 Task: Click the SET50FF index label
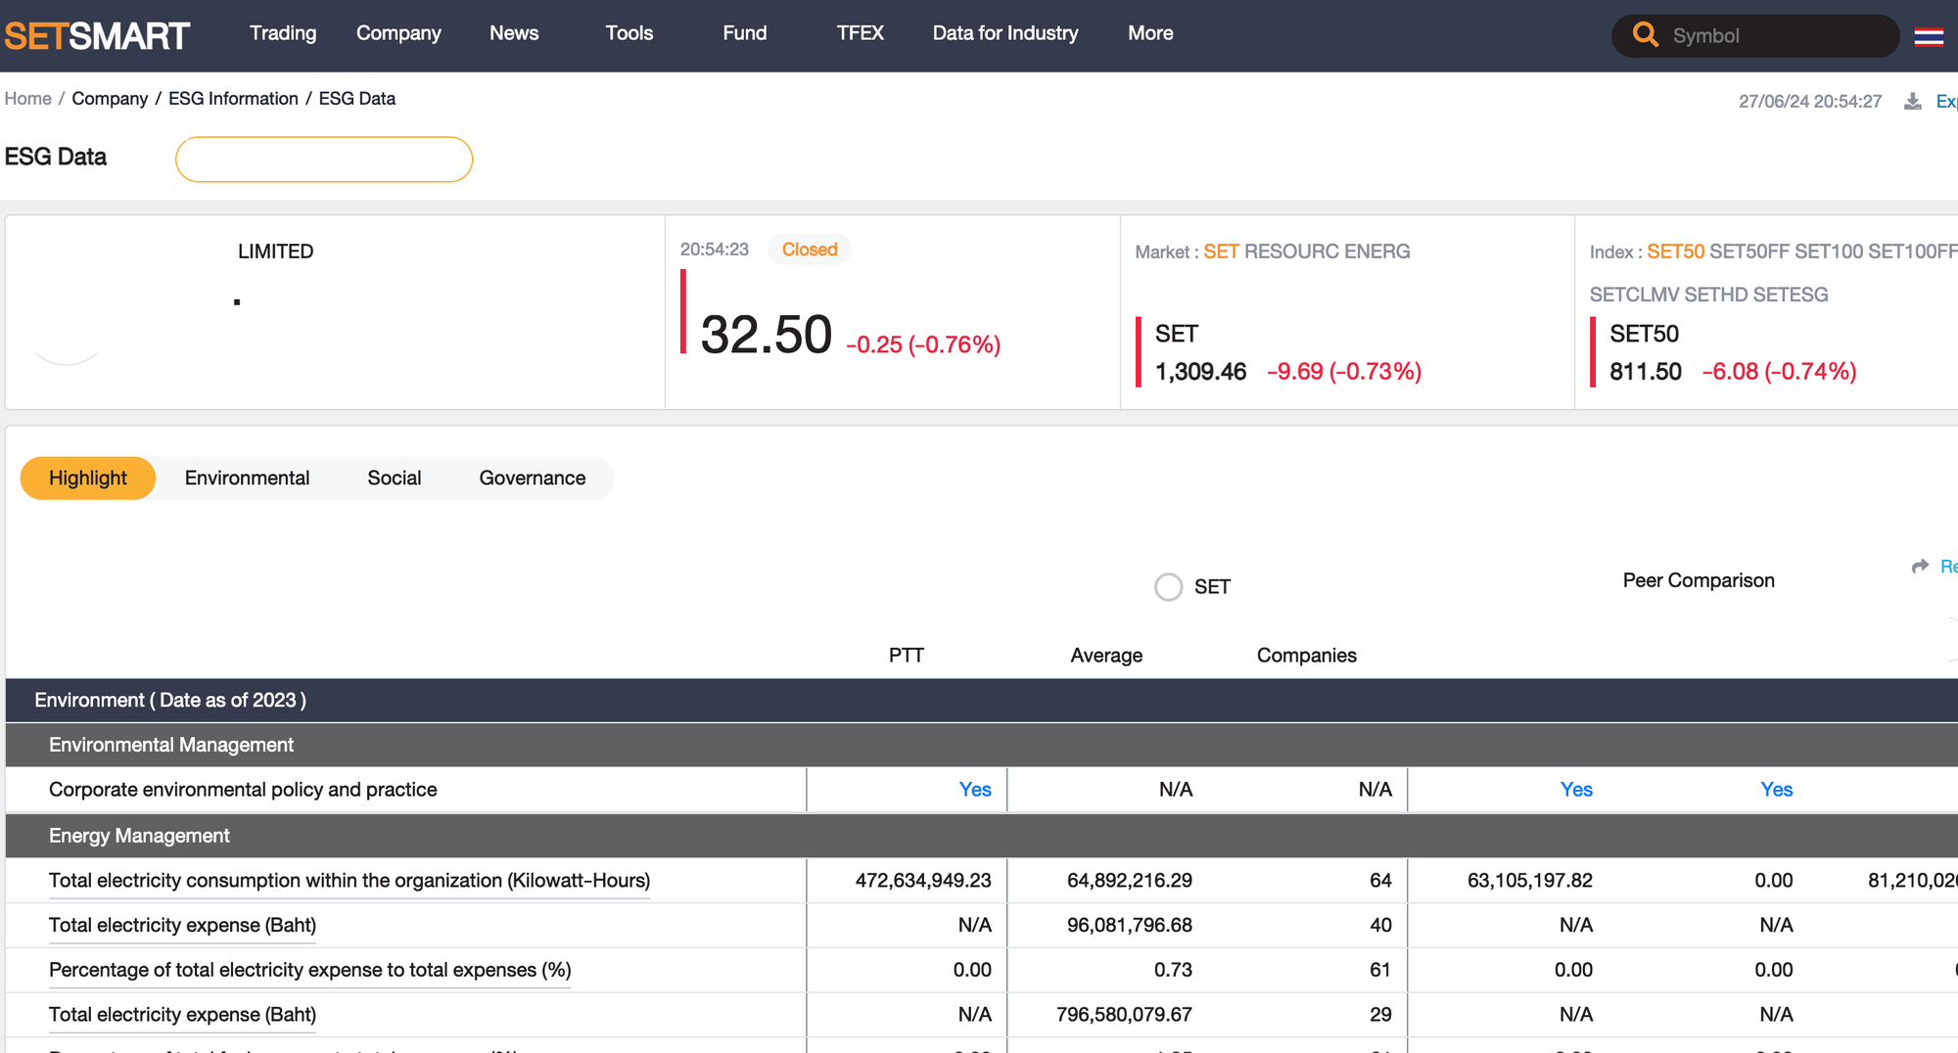[1749, 252]
